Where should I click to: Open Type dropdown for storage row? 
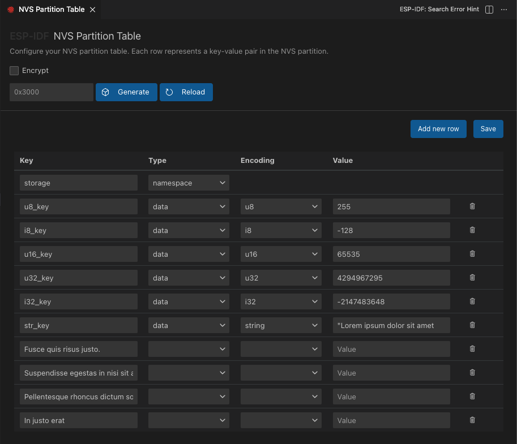[x=189, y=183]
